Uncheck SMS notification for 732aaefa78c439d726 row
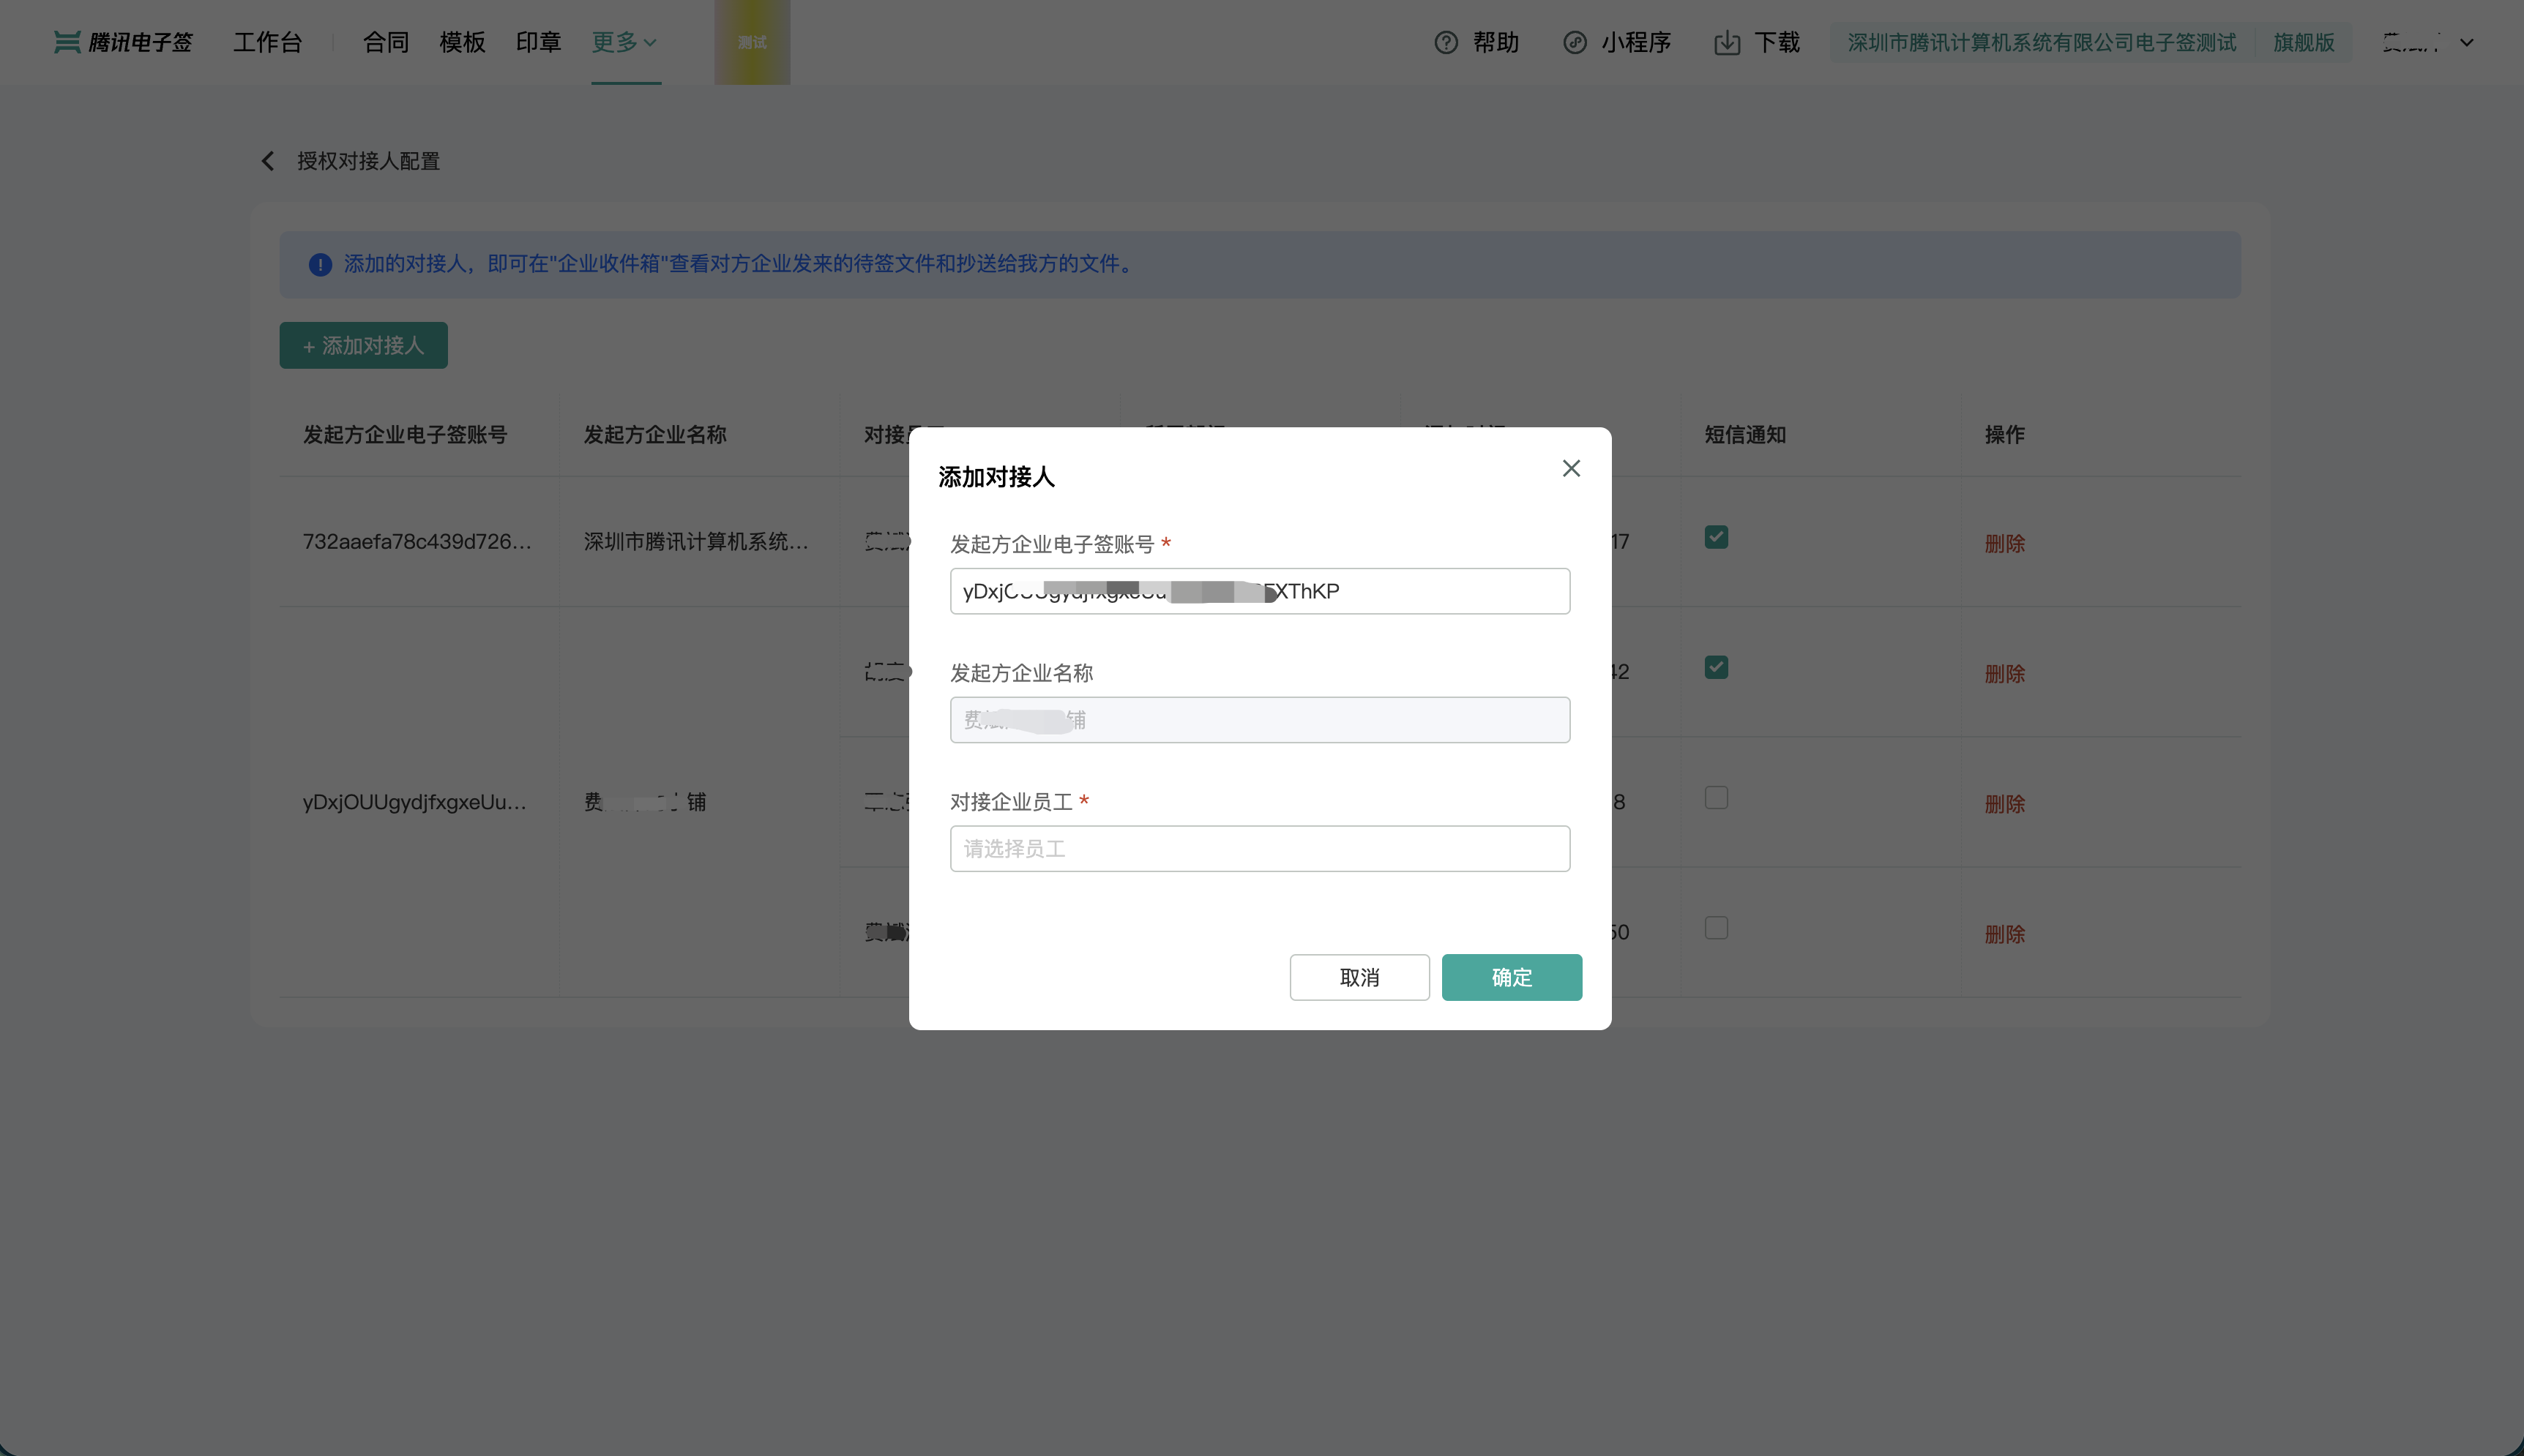Viewport: 2524px width, 1456px height. point(1716,537)
